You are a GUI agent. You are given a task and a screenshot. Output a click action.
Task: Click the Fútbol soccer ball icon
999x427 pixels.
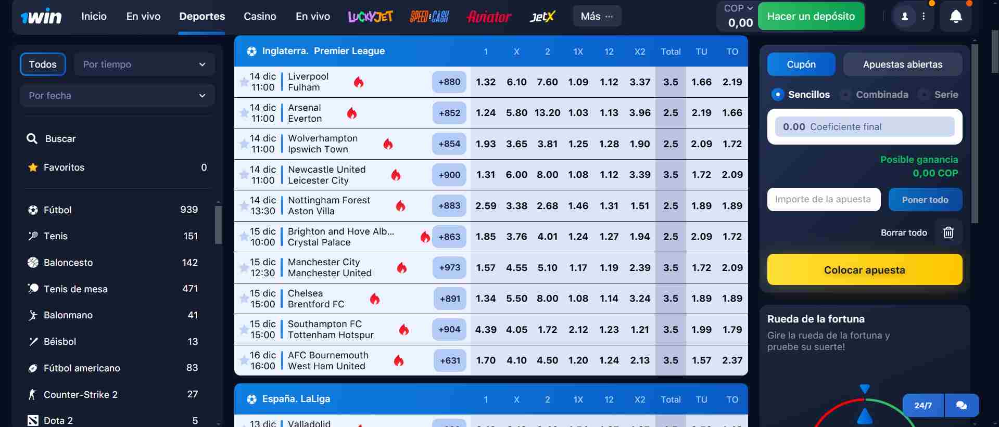33,210
